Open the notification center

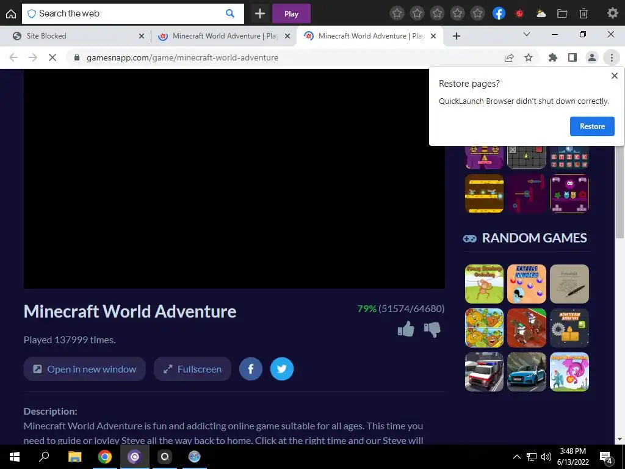606,457
